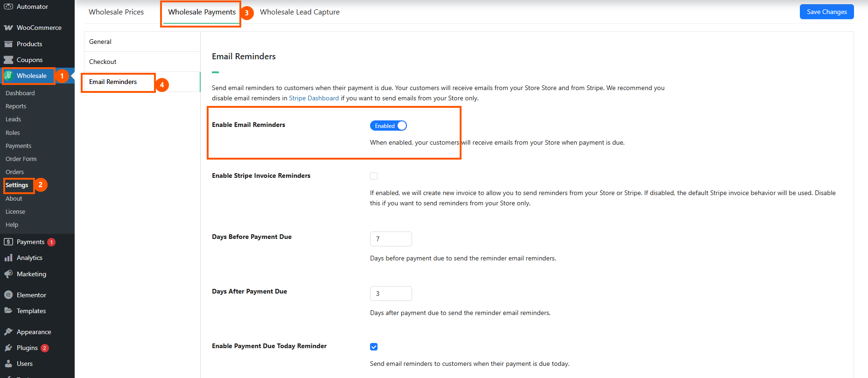Click the Wholesale plugin icon
This screenshot has width=868, height=378.
coord(8,76)
